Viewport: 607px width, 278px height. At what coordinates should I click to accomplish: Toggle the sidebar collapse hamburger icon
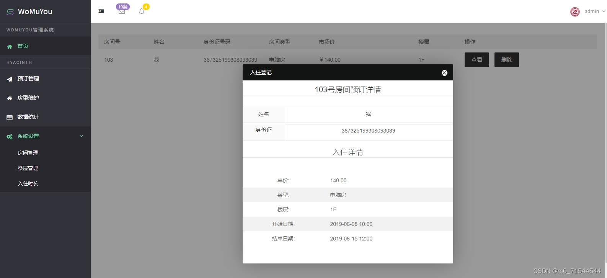click(101, 11)
